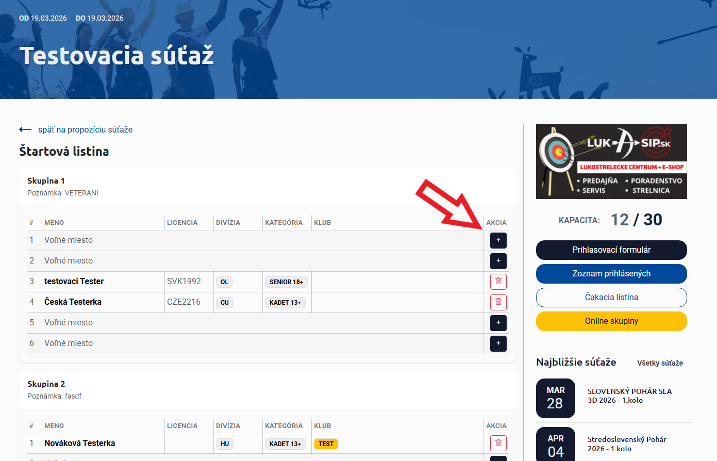Click the yellow TEST club badge
Image resolution: width=717 pixels, height=461 pixels.
[x=326, y=444]
